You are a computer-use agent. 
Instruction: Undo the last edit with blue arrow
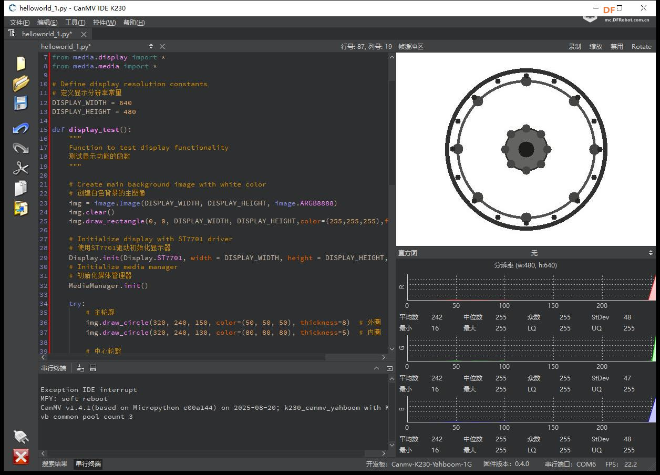coord(20,128)
